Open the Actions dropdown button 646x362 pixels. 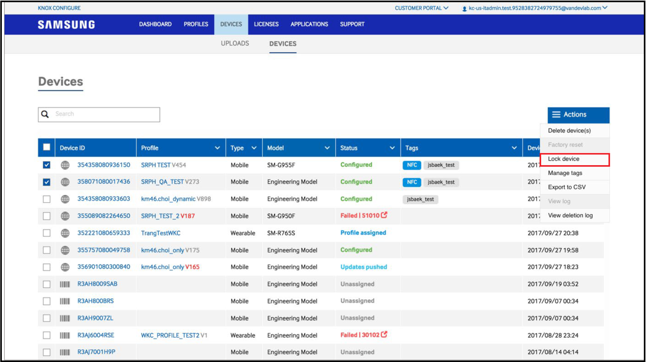pyautogui.click(x=578, y=115)
